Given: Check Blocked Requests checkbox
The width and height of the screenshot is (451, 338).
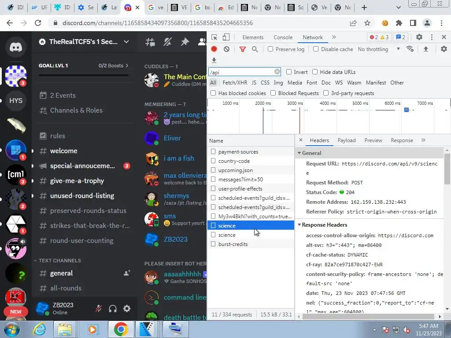Looking at the screenshot, I should [273, 93].
